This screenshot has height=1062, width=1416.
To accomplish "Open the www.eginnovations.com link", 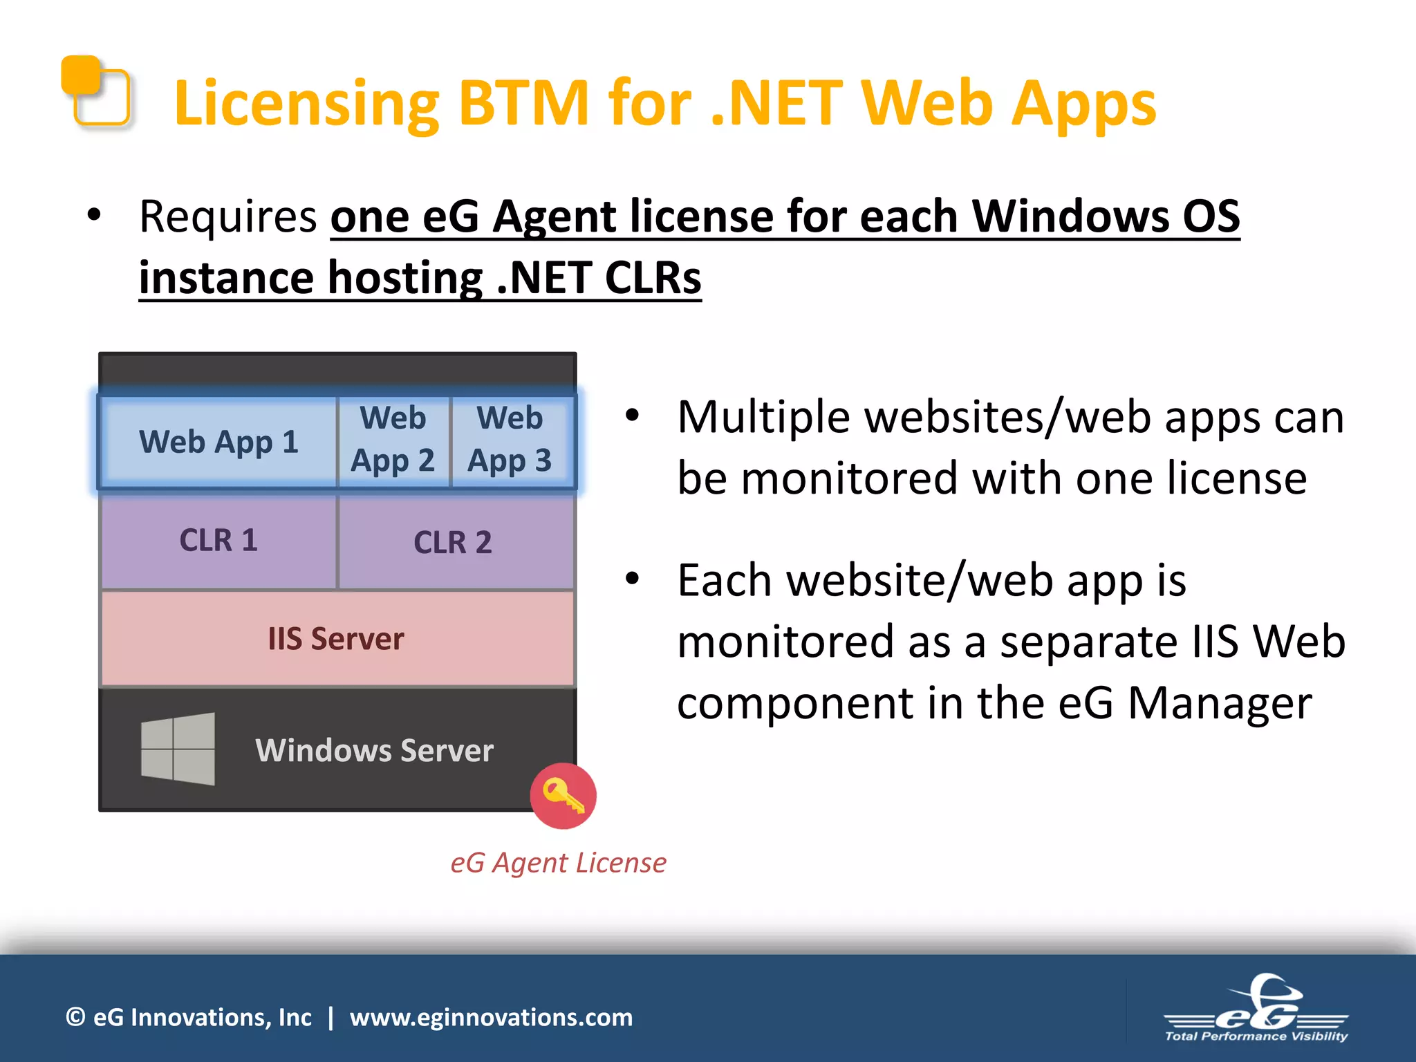I will (491, 1017).
